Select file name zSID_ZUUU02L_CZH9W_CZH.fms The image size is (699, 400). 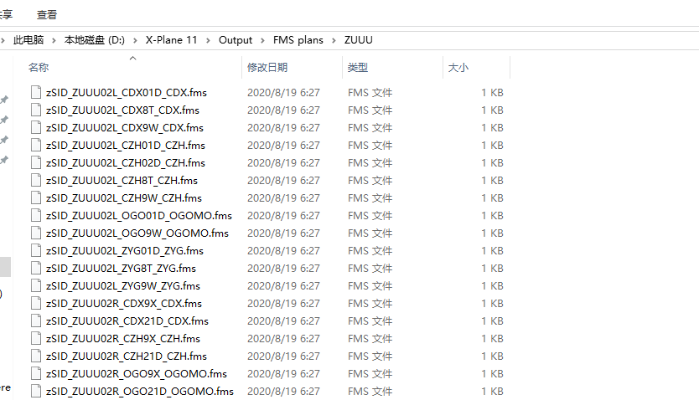pyautogui.click(x=124, y=198)
